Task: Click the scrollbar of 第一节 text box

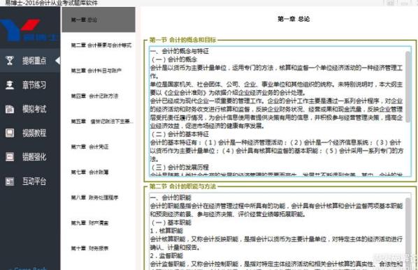Action: [408, 87]
